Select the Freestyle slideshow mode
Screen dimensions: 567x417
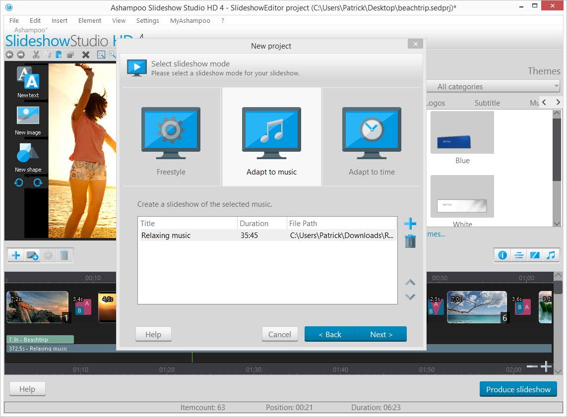(171, 137)
